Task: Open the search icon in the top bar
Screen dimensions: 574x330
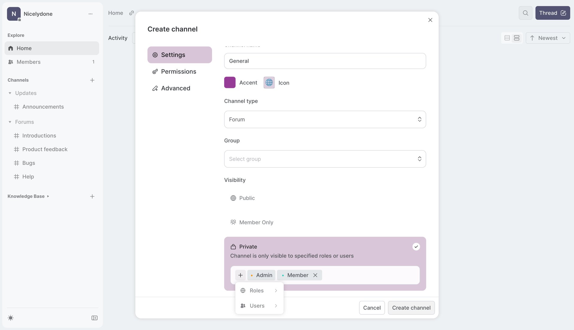Action: pos(525,13)
